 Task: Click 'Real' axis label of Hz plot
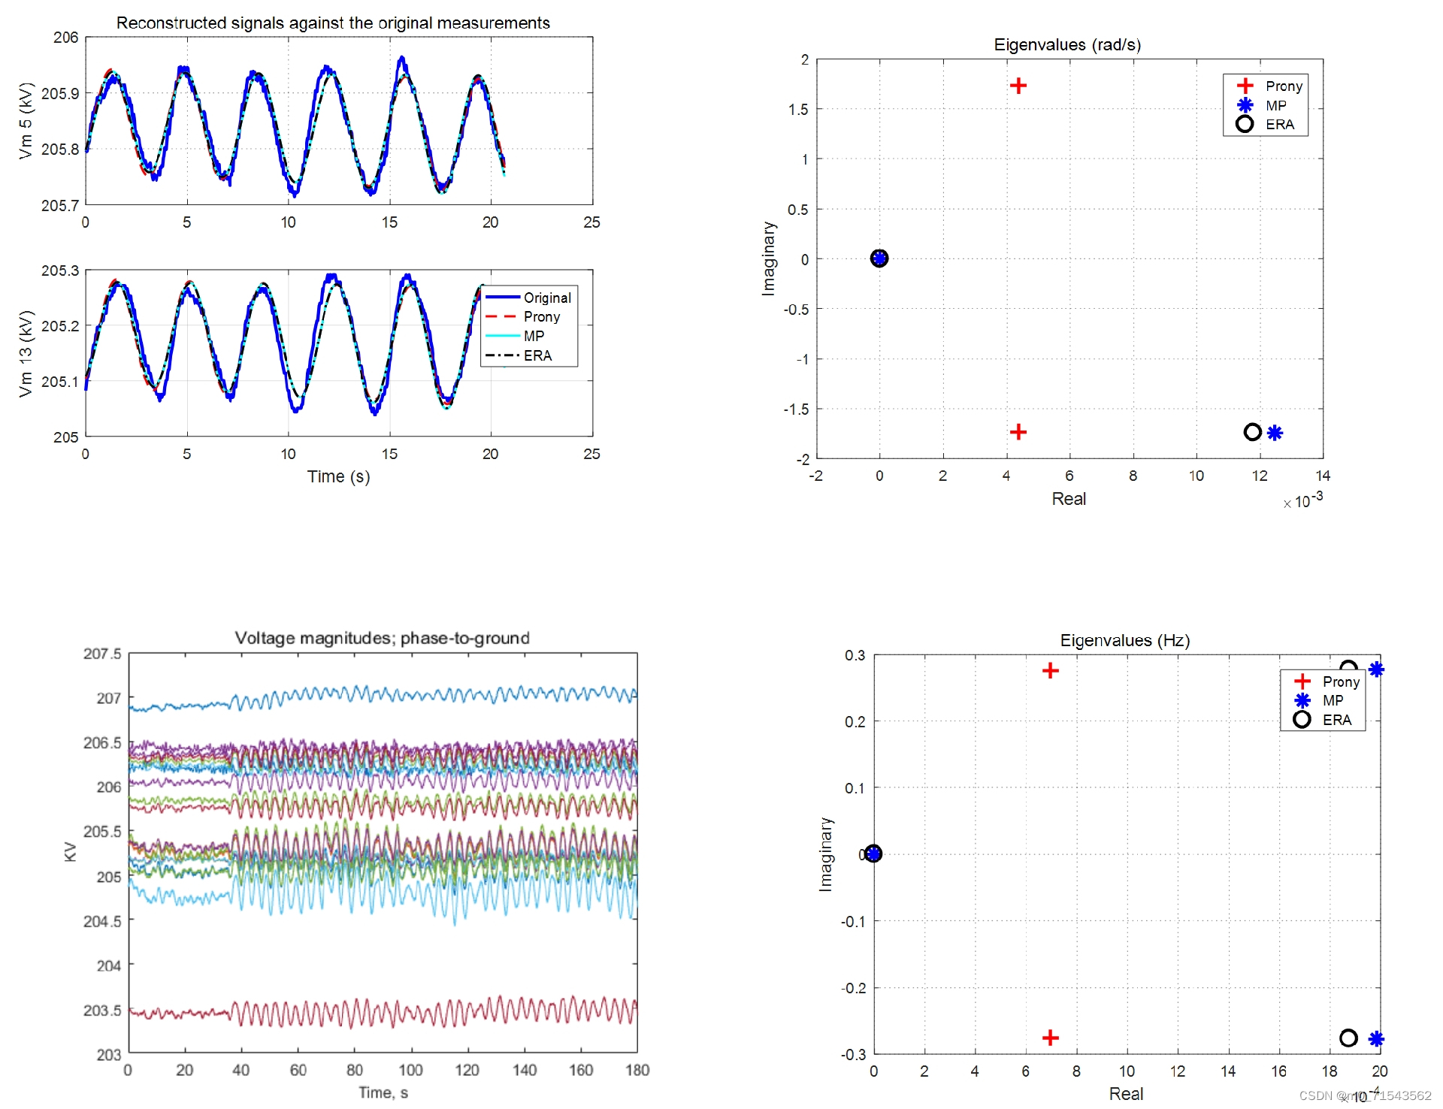coord(1126,1094)
